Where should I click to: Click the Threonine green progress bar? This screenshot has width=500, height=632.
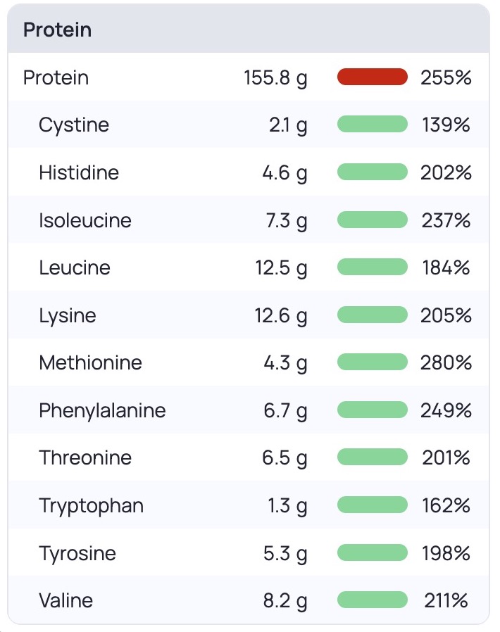pyautogui.click(x=373, y=457)
